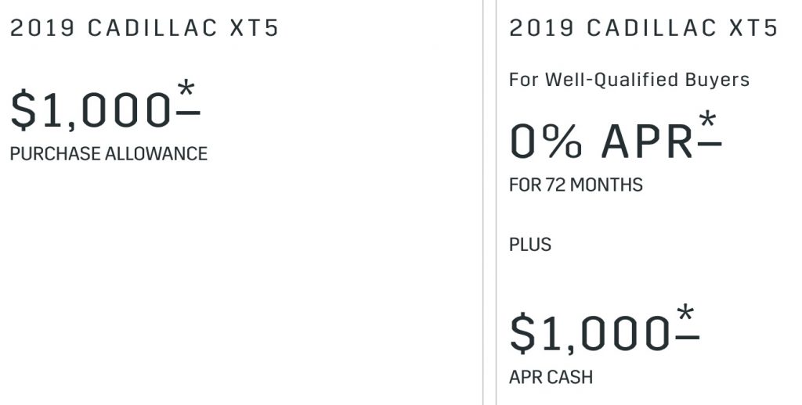This screenshot has height=405, width=802.
Task: Select the right 2019 CADILLAC XT5 heading
Action: [x=644, y=28]
